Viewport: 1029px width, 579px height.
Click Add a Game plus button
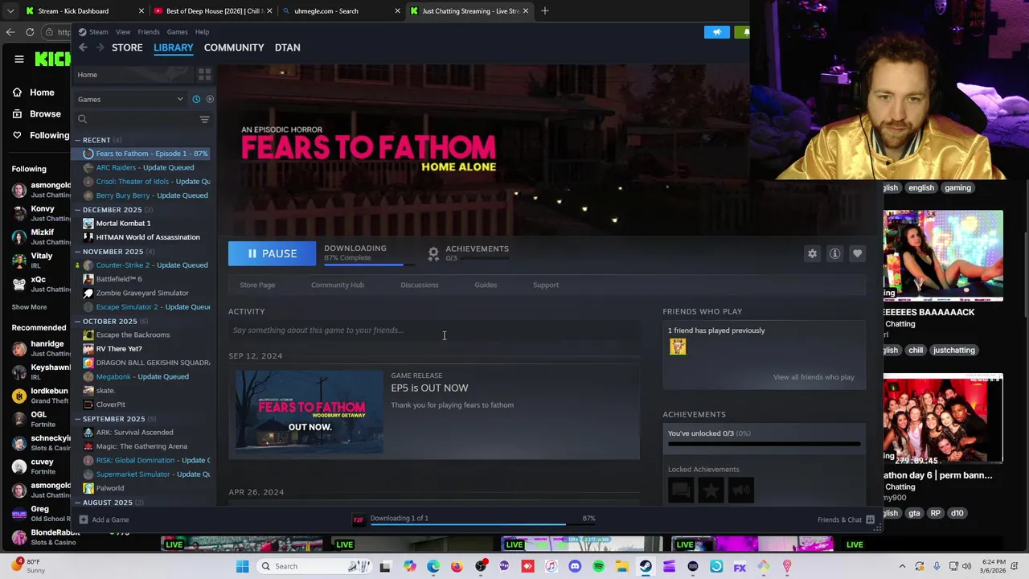(x=84, y=519)
